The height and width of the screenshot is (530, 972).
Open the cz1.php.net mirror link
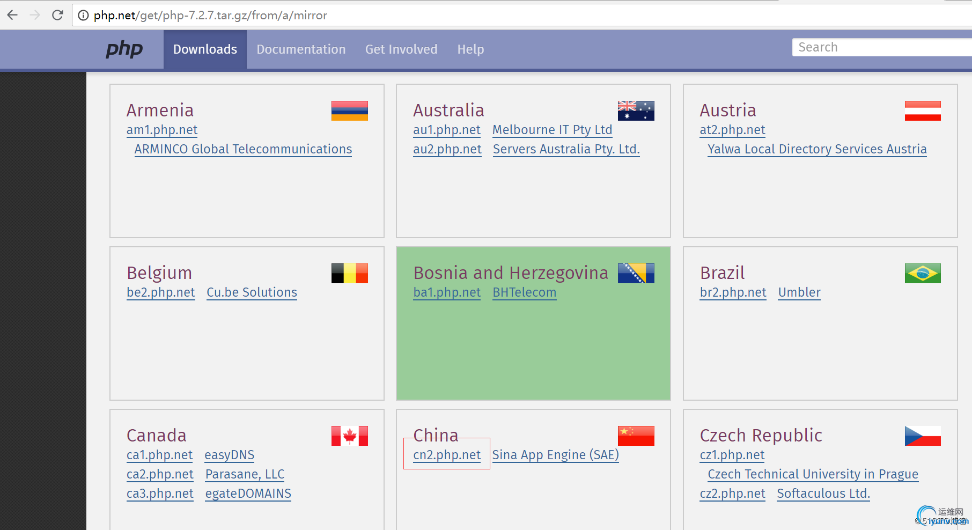click(x=732, y=455)
